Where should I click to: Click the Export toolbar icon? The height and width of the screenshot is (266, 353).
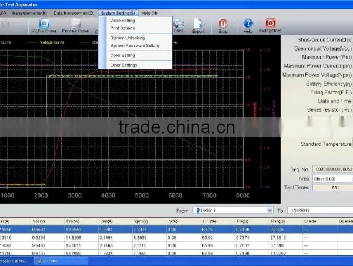pyautogui.click(x=198, y=26)
